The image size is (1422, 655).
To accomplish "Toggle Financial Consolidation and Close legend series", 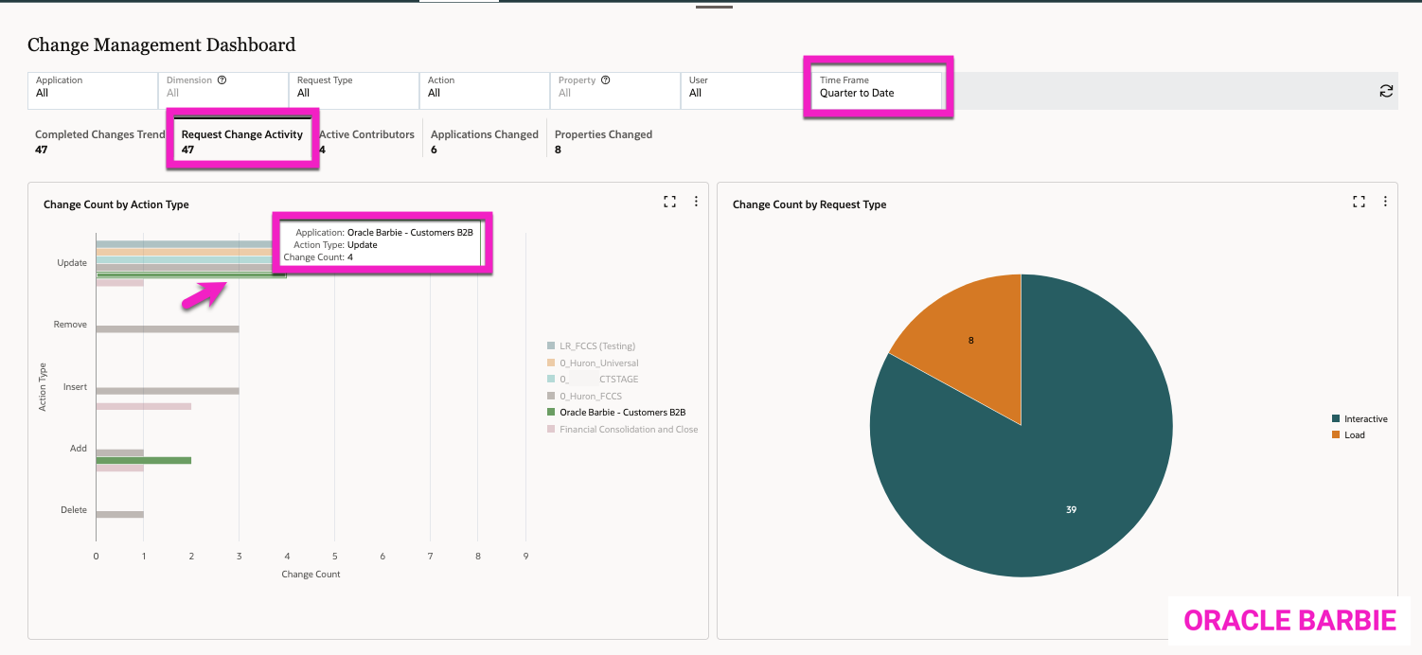I will [x=628, y=429].
